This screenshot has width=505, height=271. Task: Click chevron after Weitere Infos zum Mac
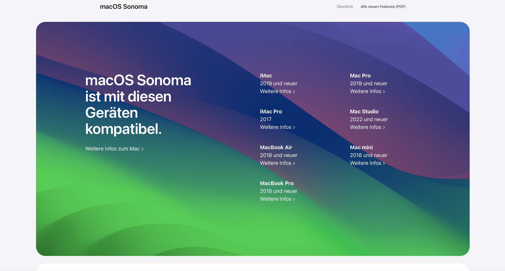(x=143, y=149)
